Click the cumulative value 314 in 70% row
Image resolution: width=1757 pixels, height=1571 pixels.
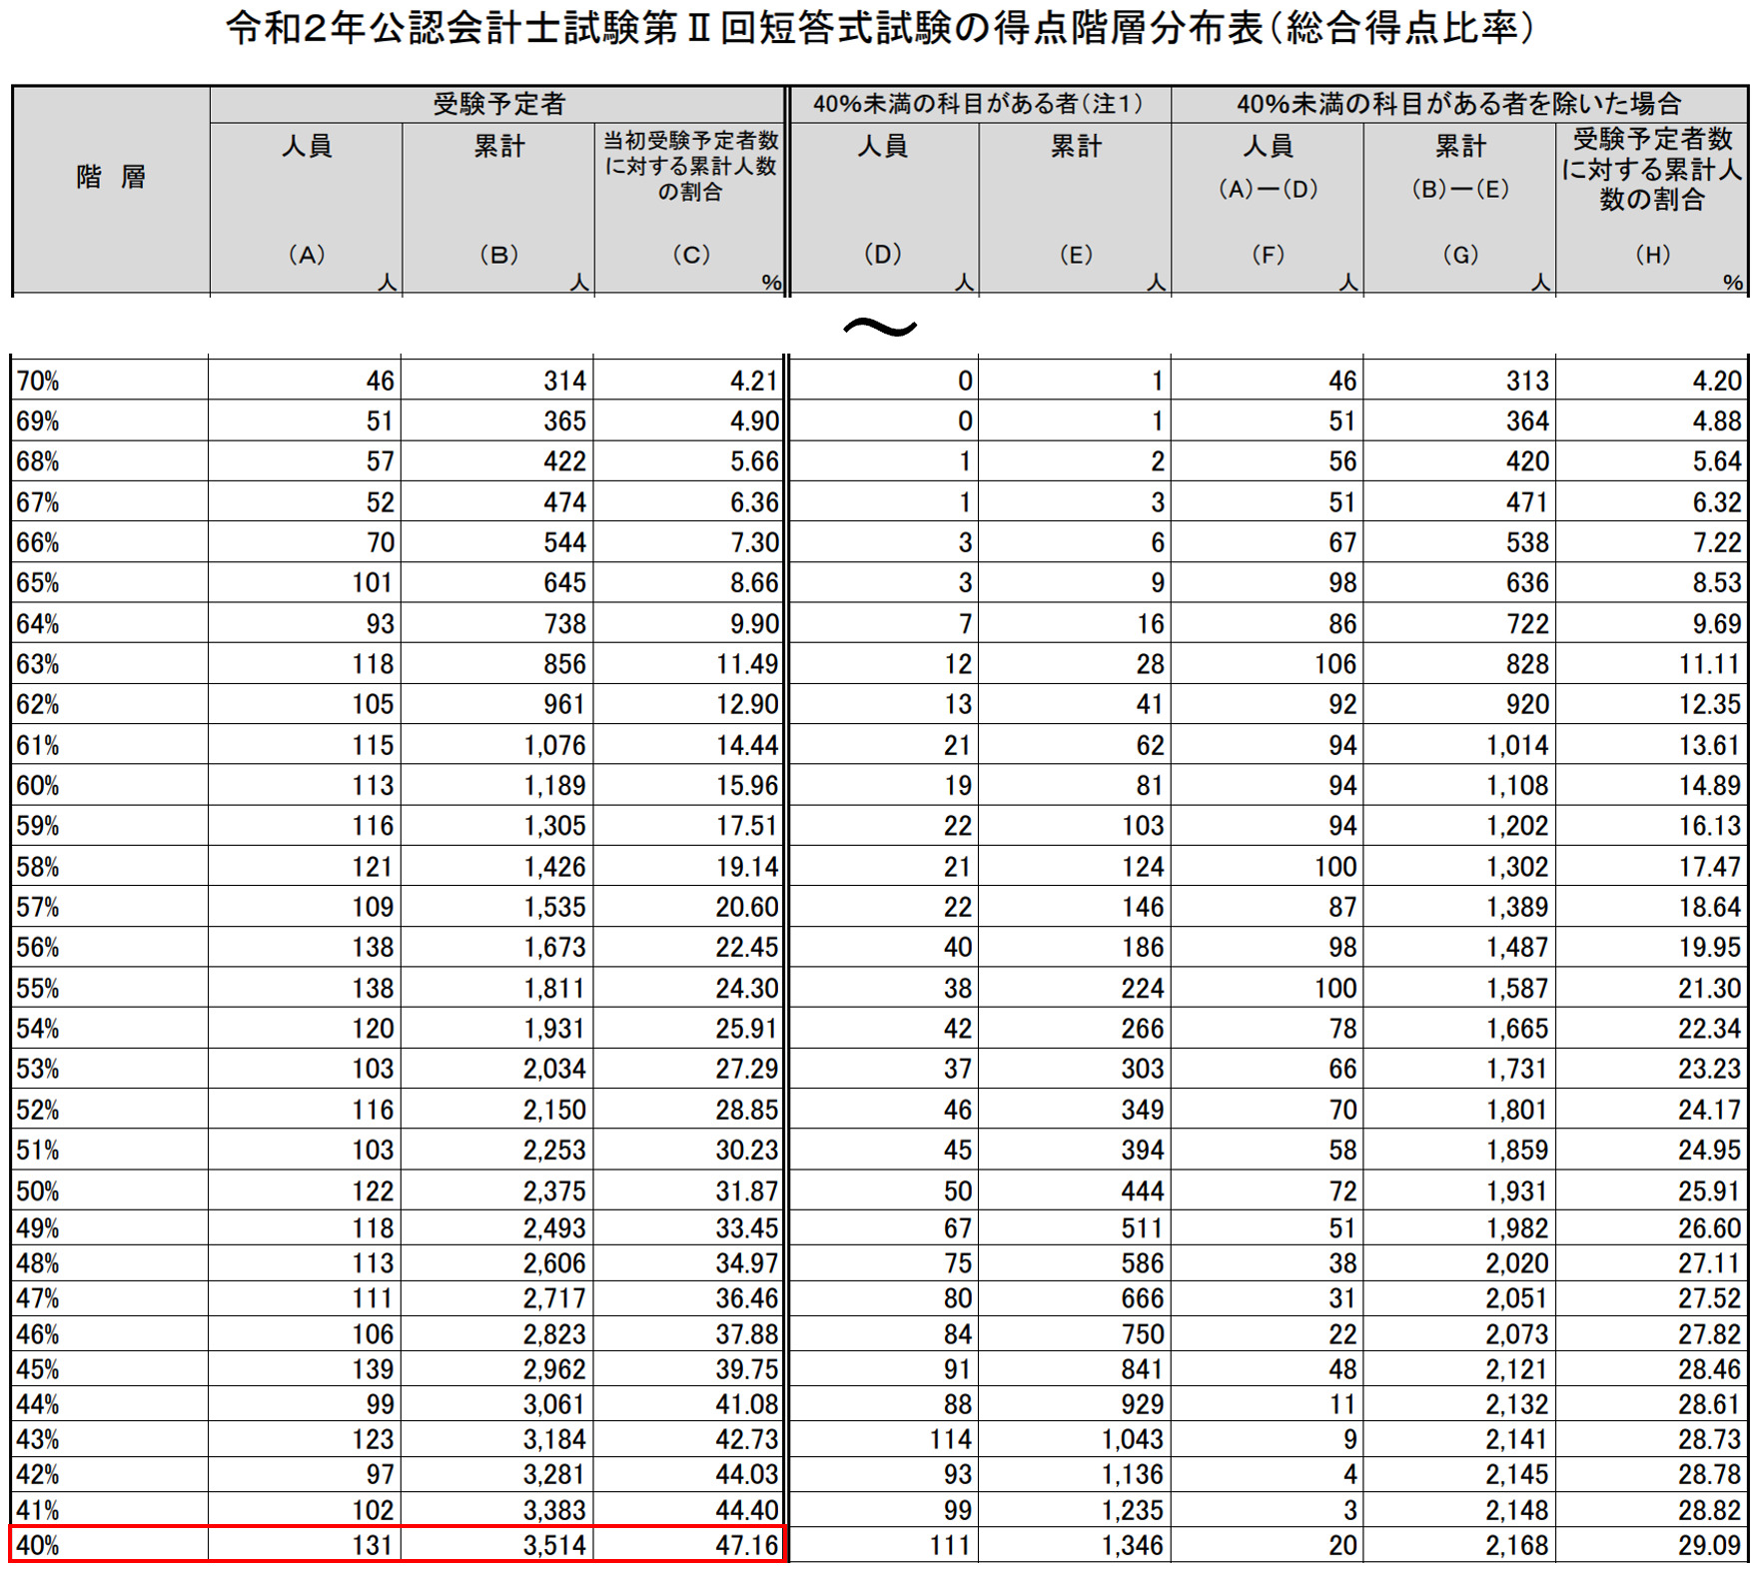[564, 382]
